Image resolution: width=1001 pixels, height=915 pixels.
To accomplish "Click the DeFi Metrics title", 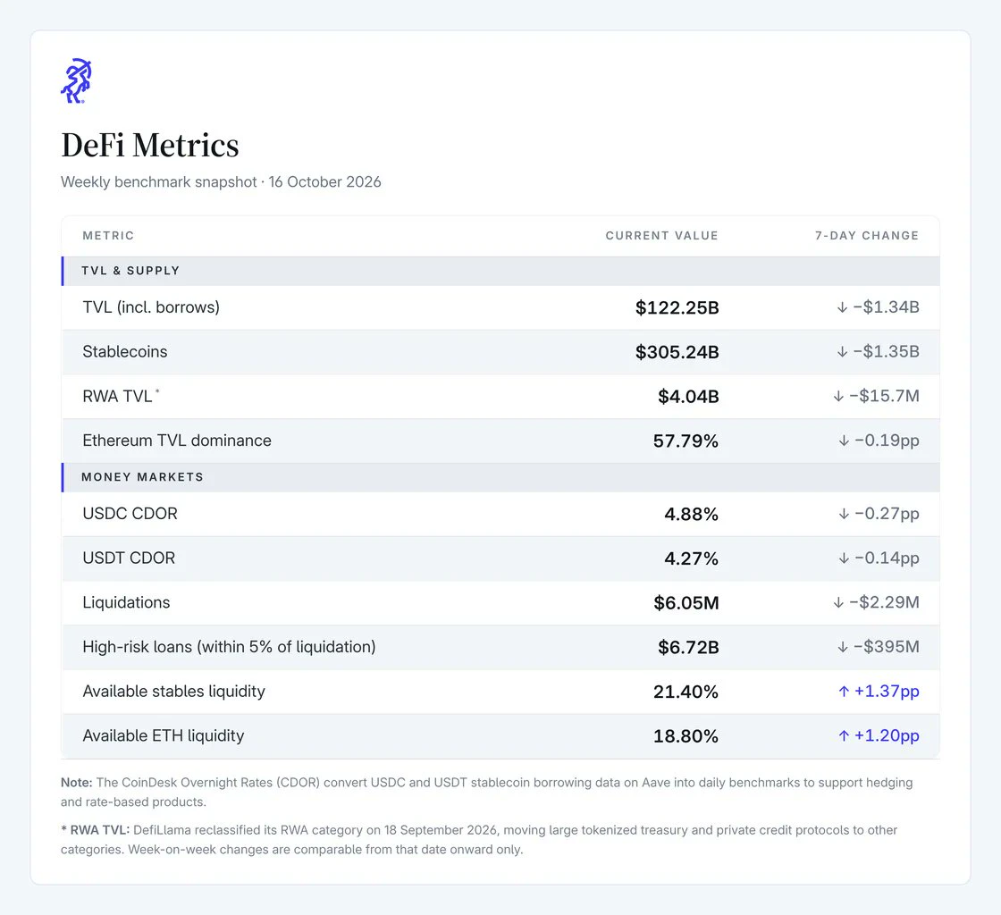I will 150,146.
